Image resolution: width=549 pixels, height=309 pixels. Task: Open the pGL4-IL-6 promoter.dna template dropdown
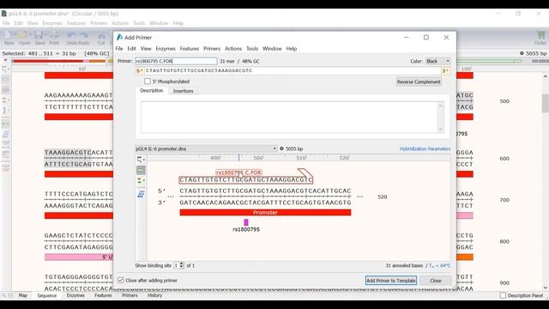(x=206, y=148)
